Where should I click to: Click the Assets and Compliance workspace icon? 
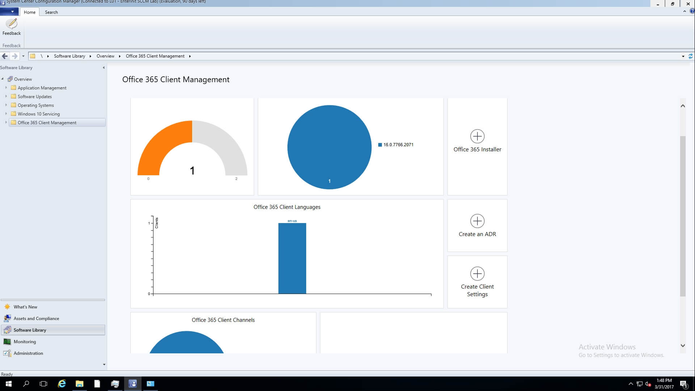click(x=7, y=318)
